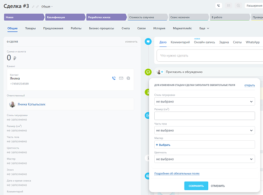This screenshot has height=195, width=263.
Task: Click изменить in О сделке section
Action: pos(131,42)
